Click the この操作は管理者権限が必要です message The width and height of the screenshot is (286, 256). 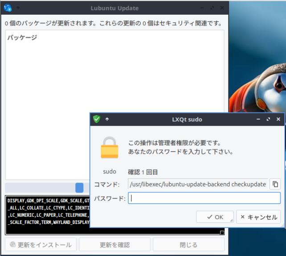pyautogui.click(x=174, y=143)
